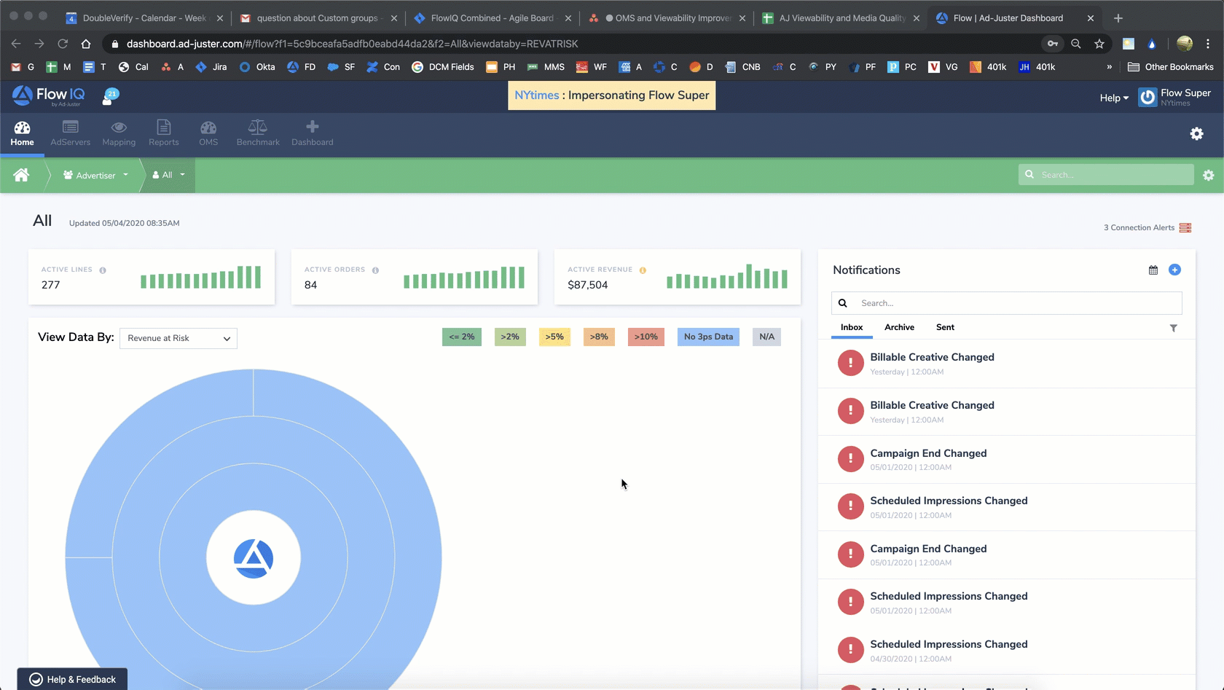
Task: Filter notifications with funnel icon
Action: click(x=1174, y=329)
